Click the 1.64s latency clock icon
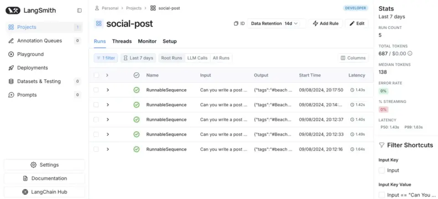 352,149
